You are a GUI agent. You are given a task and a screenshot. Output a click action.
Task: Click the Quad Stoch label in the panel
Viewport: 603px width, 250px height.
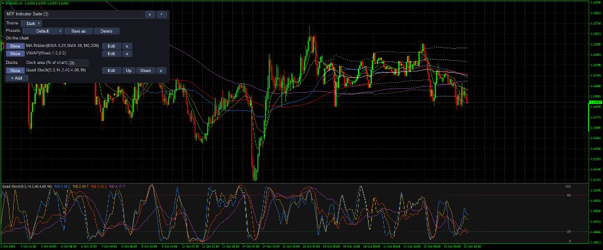[x=56, y=70]
